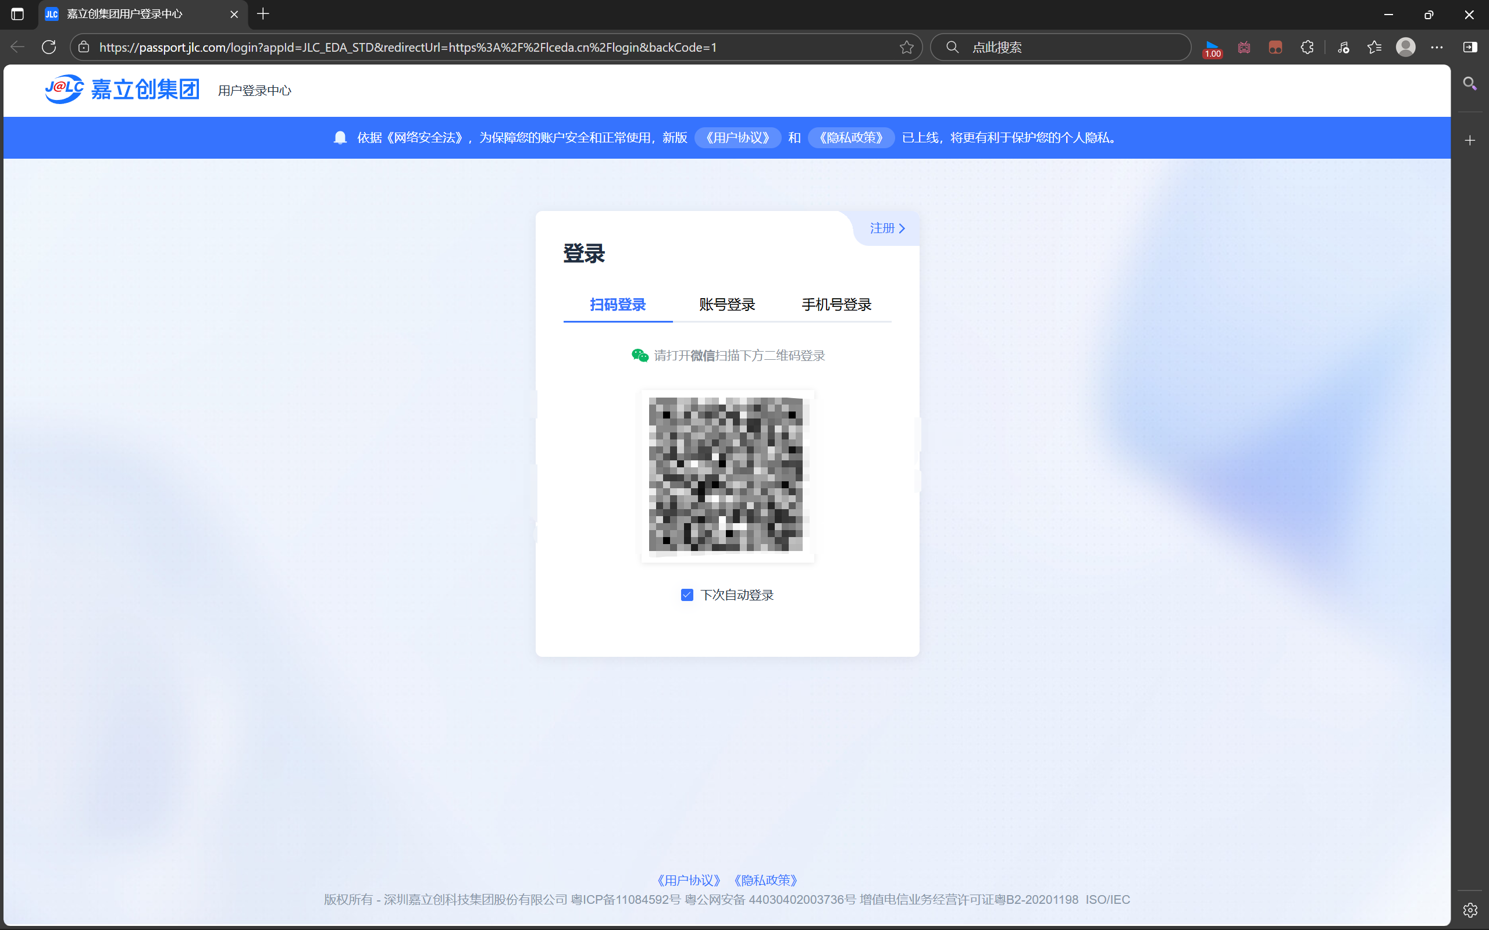This screenshot has width=1489, height=930.
Task: Open the red mask extension icon
Action: (1276, 46)
